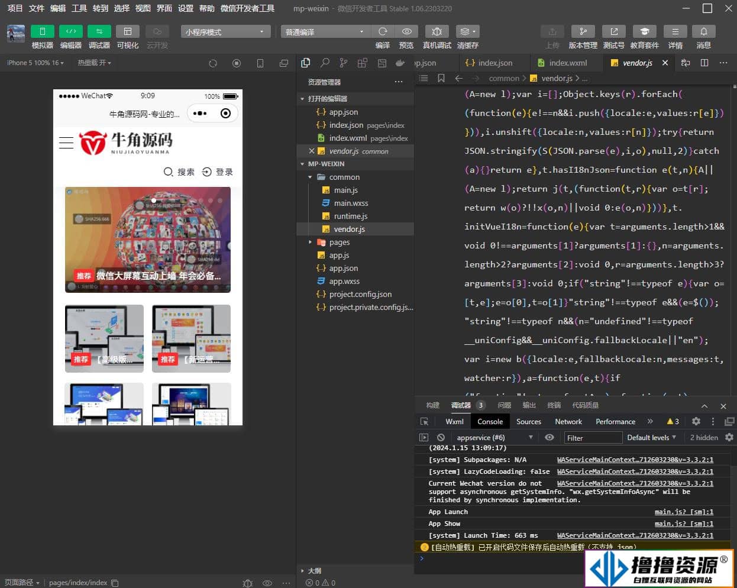Open the education kit (教育套件) icon
This screenshot has width=737, height=588.
pyautogui.click(x=645, y=31)
